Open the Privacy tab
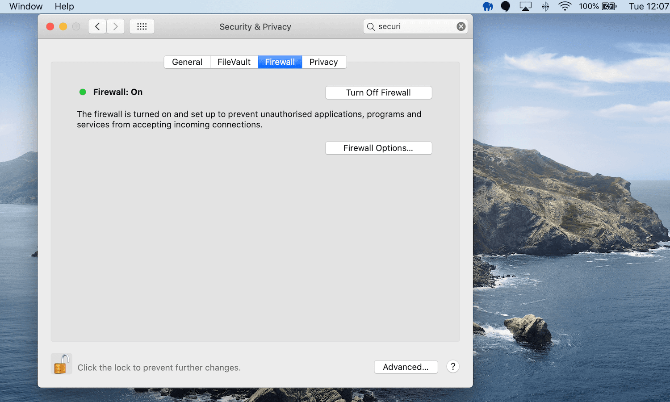 pyautogui.click(x=324, y=62)
